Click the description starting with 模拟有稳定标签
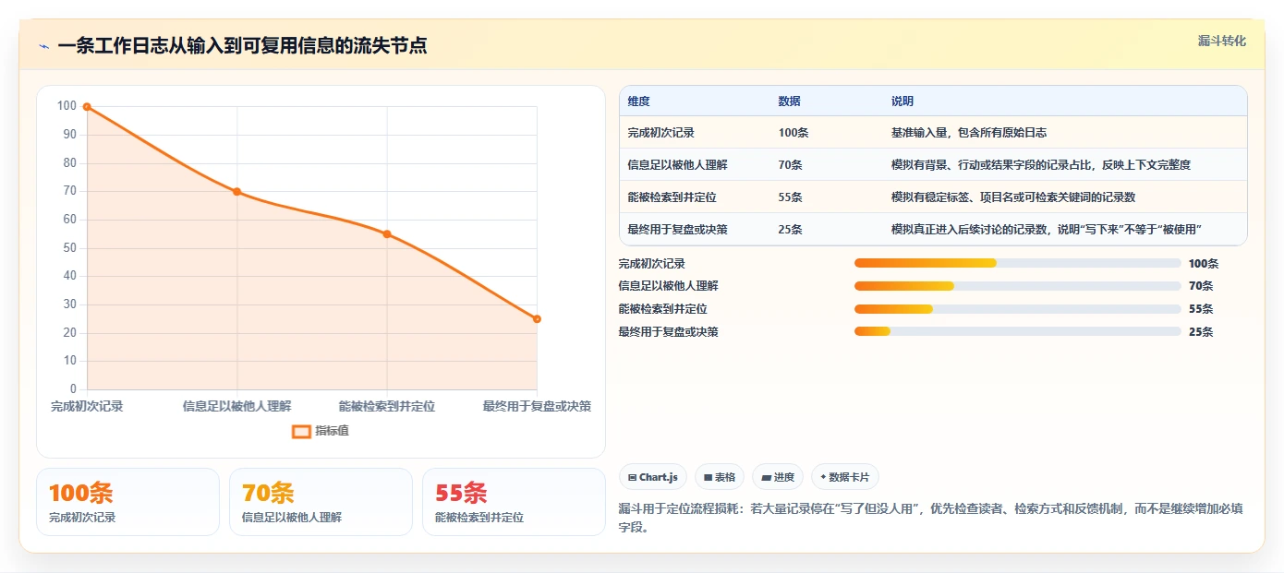This screenshot has height=573, width=1284. click(1013, 197)
